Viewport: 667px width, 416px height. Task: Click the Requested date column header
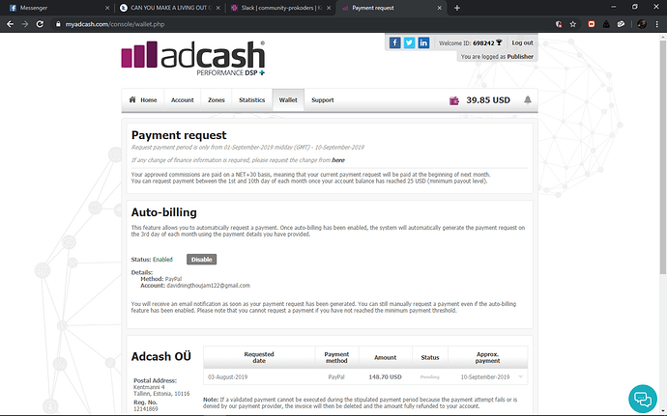coord(259,357)
